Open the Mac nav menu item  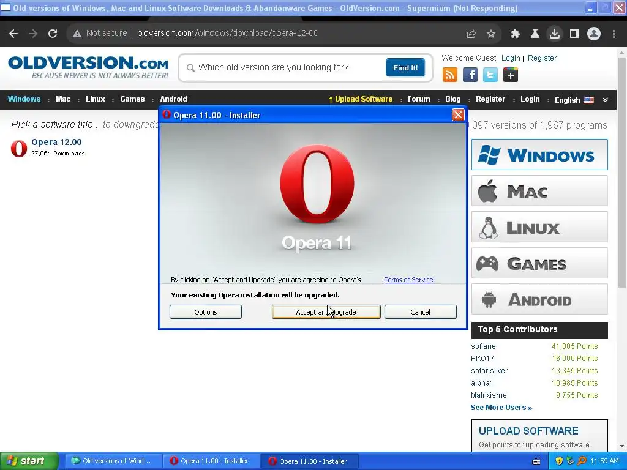(x=63, y=99)
